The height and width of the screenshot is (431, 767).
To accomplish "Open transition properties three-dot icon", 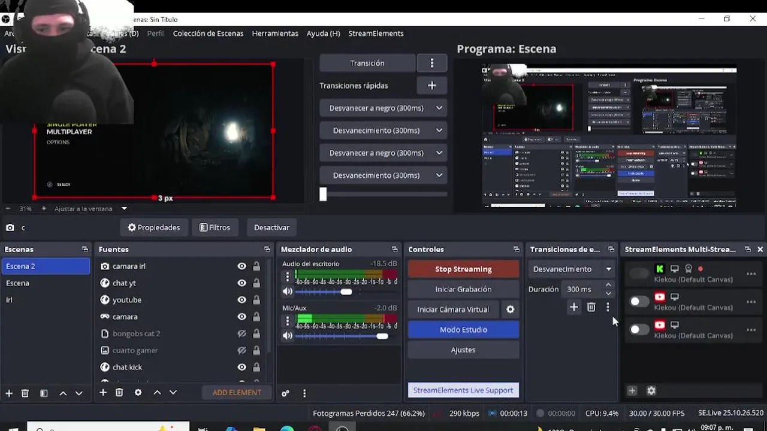I will (x=608, y=307).
